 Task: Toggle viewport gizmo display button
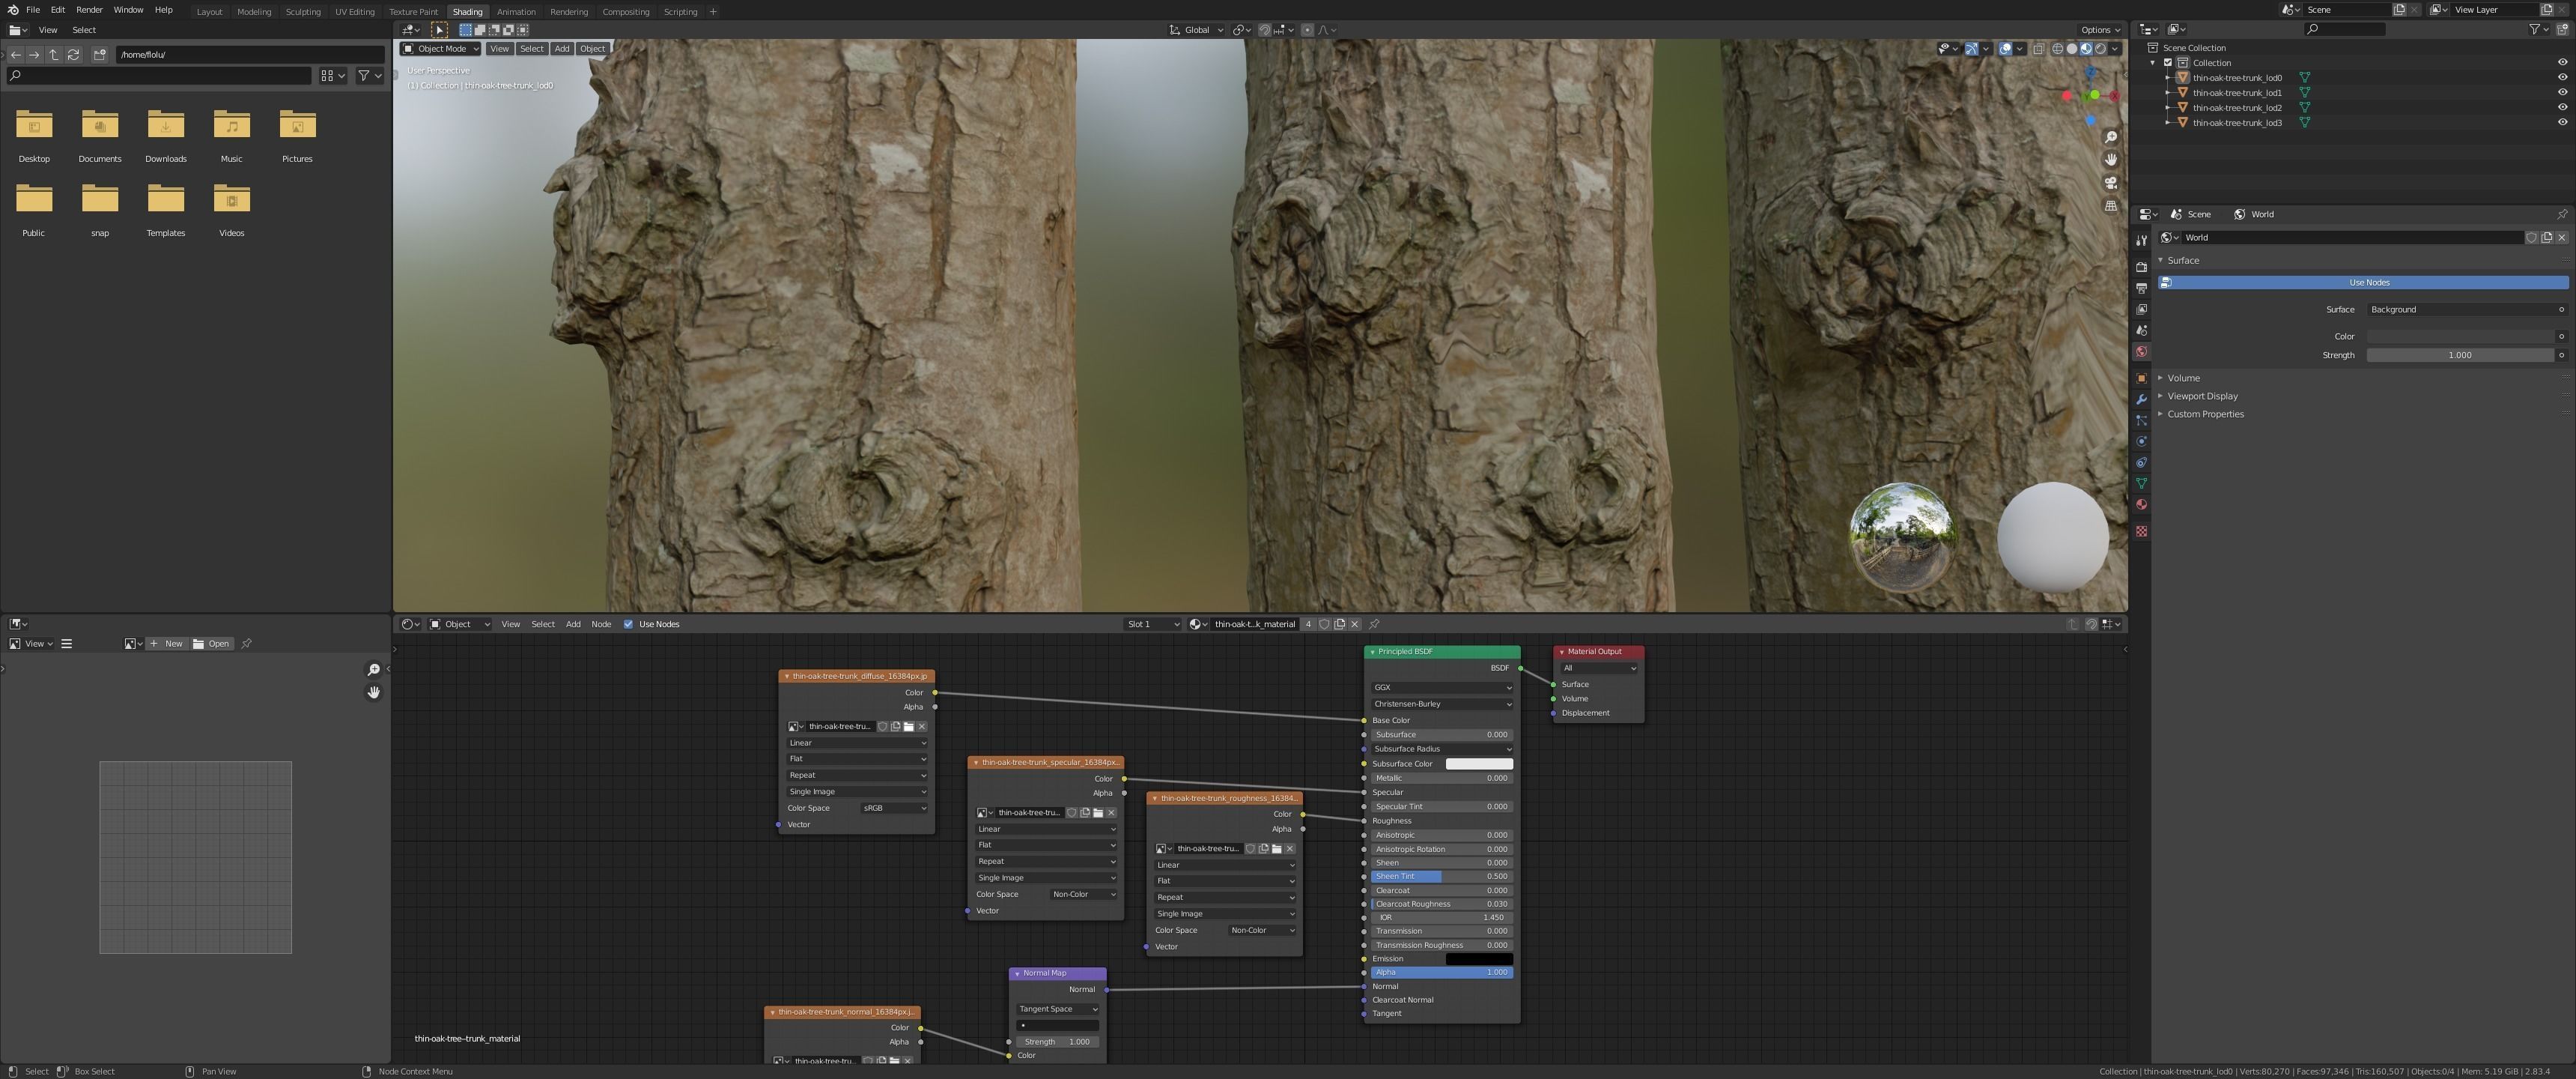coord(1971,48)
